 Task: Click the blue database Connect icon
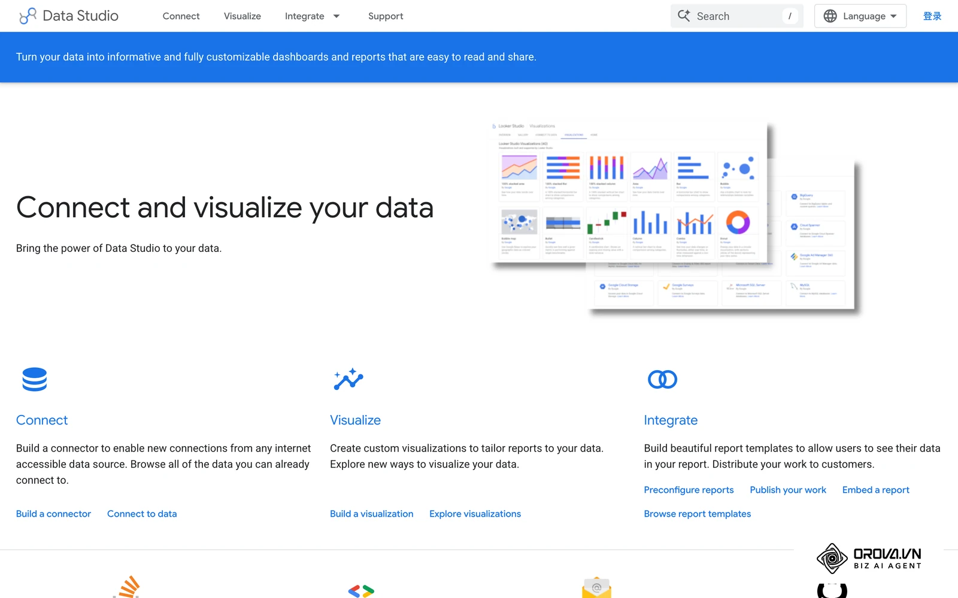[x=35, y=380]
